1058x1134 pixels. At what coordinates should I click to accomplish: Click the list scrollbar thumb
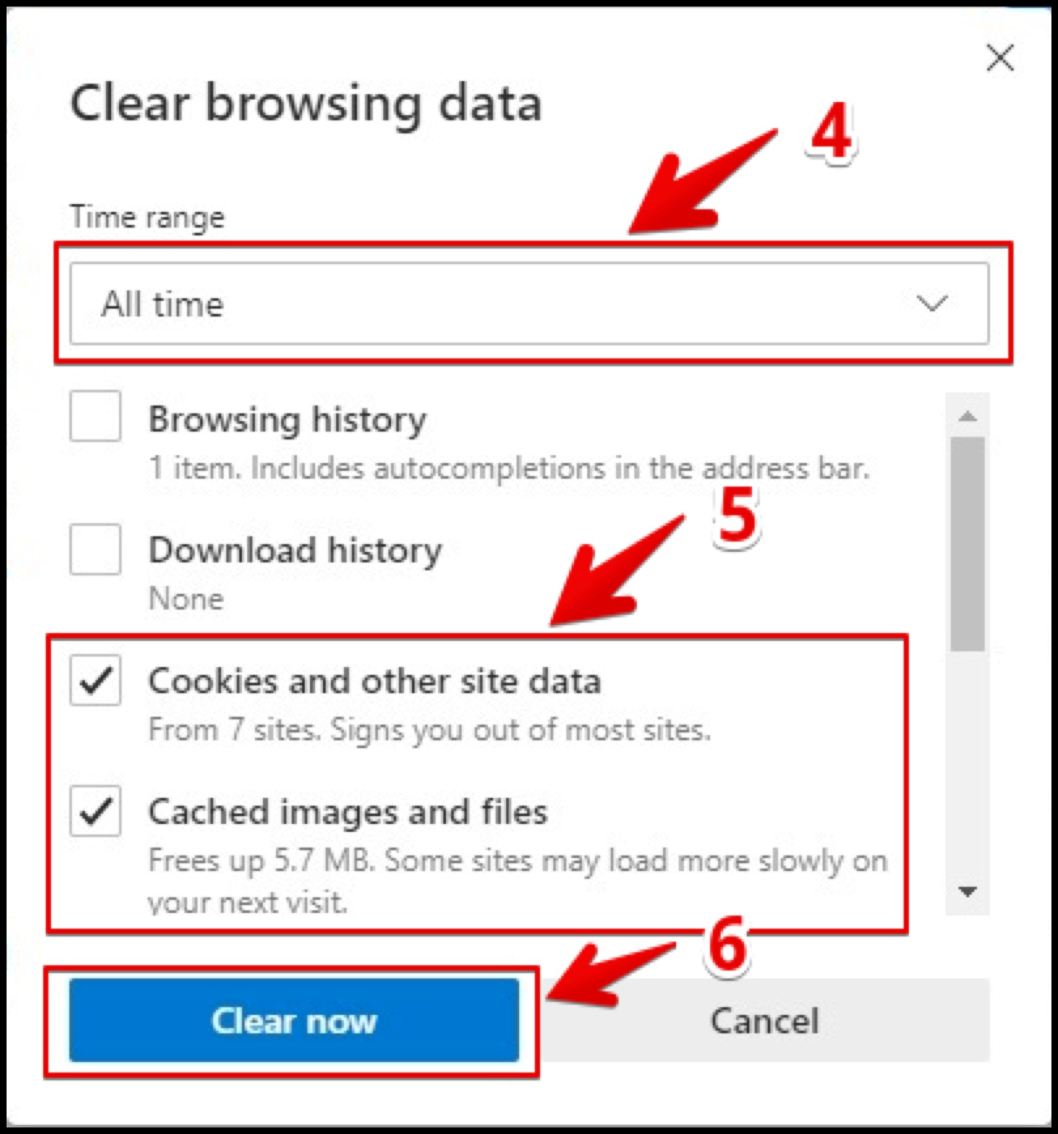(968, 544)
